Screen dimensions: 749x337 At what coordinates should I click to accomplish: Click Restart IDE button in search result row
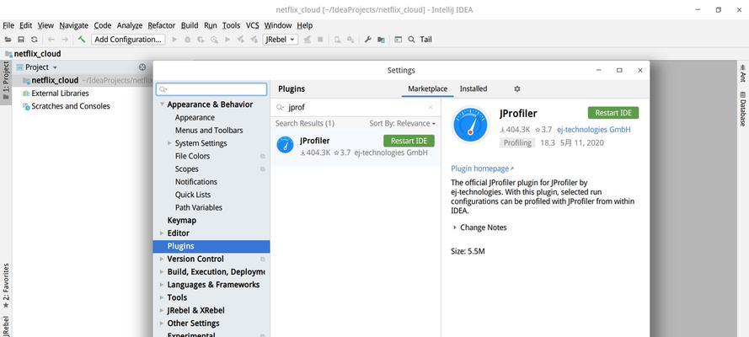point(409,141)
